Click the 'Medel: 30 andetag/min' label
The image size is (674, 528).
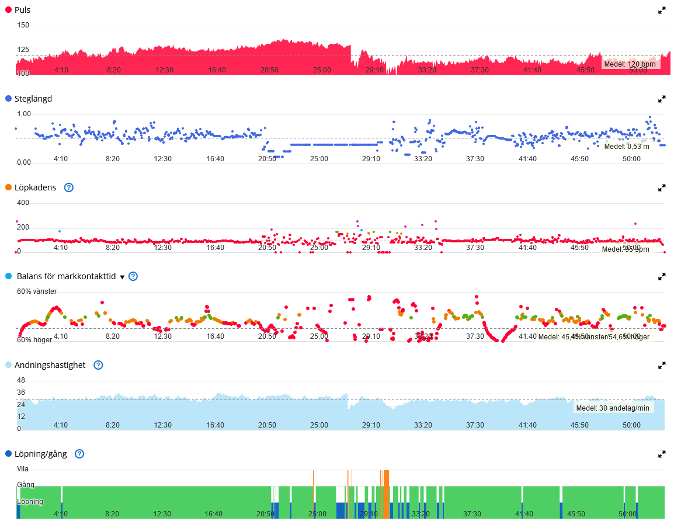pyautogui.click(x=613, y=408)
